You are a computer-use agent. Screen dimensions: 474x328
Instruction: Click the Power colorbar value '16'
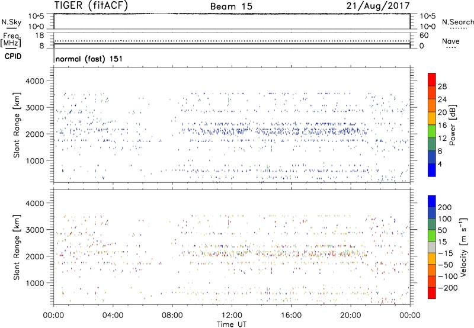[x=442, y=126]
